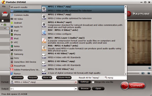Select the Common Video category

pos(26,11)
